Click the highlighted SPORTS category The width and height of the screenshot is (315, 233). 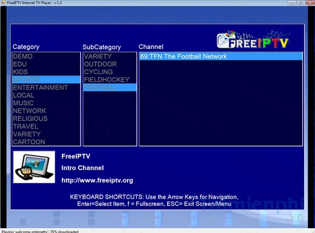46,80
